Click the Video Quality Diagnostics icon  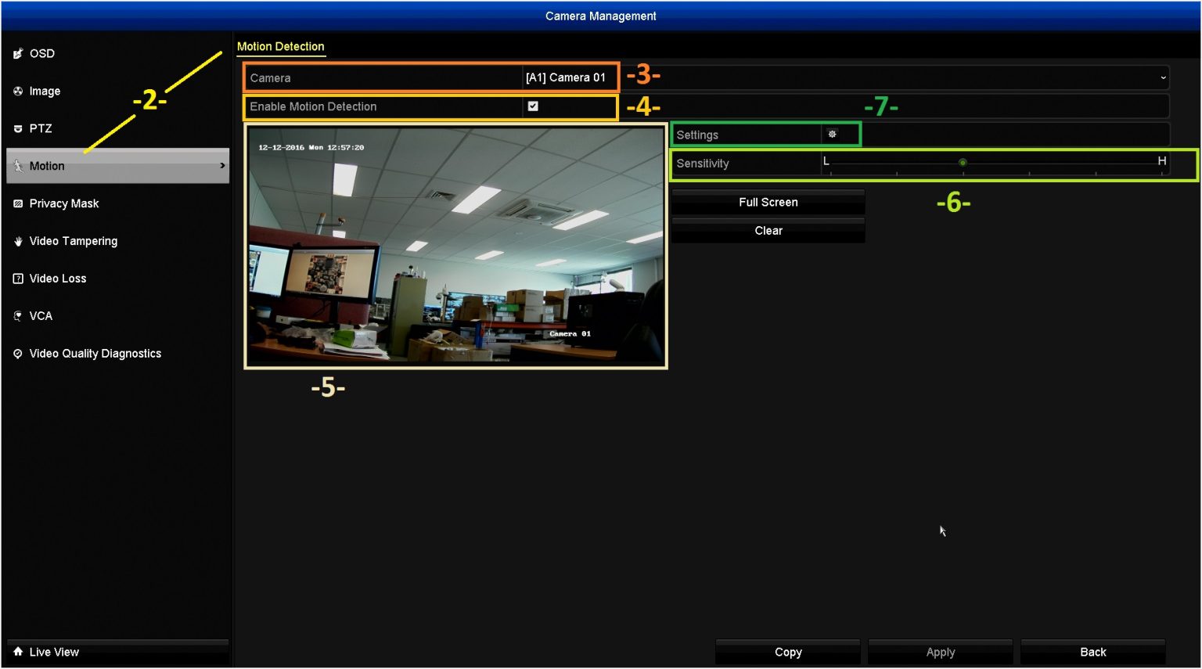tap(18, 353)
